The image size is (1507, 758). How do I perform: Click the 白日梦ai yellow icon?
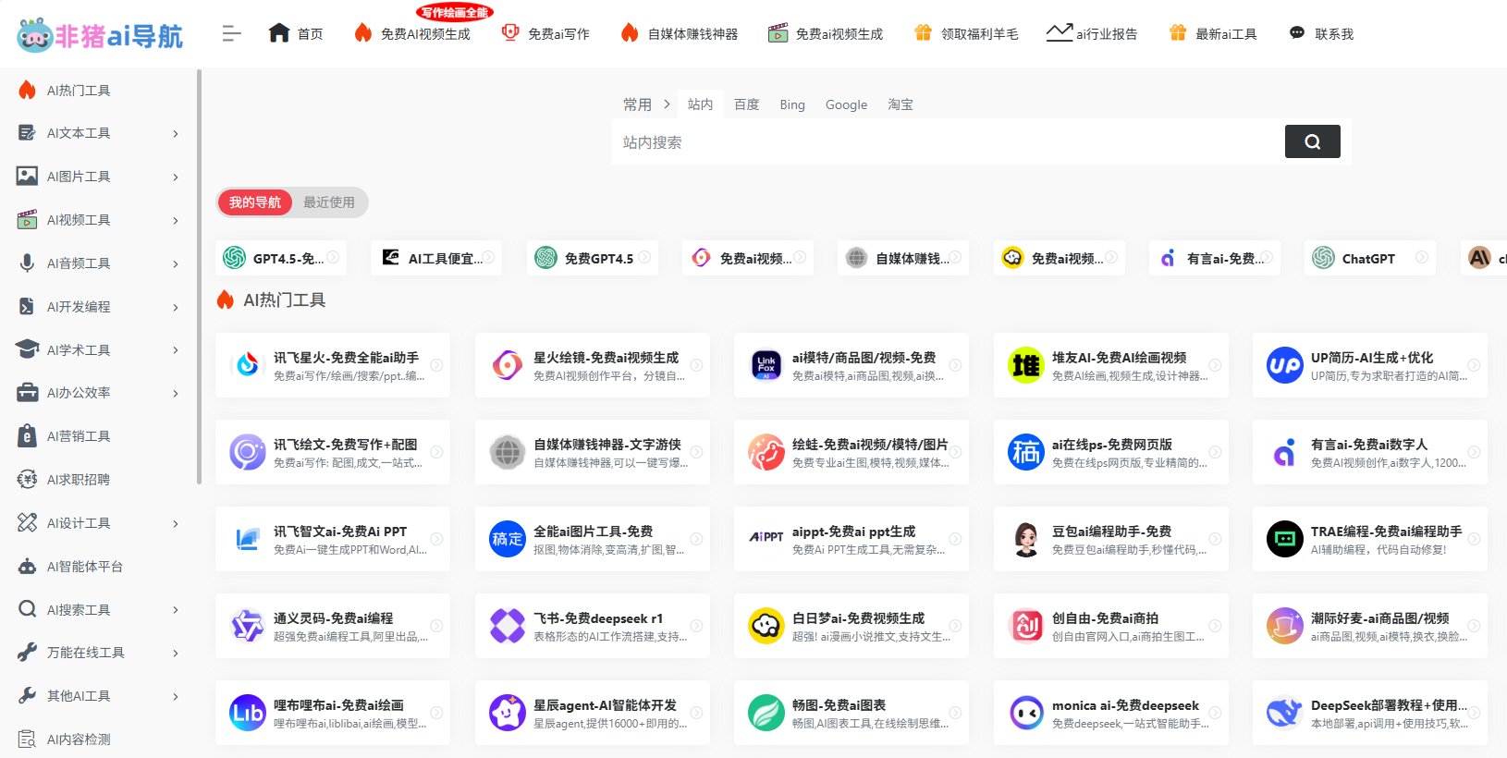pos(766,626)
